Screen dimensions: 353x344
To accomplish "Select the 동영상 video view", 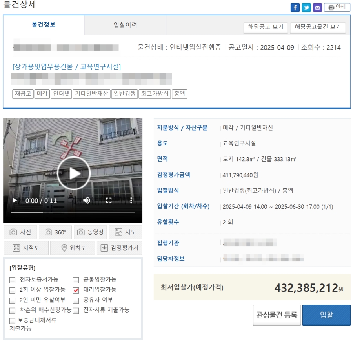I will pyautogui.click(x=90, y=232).
